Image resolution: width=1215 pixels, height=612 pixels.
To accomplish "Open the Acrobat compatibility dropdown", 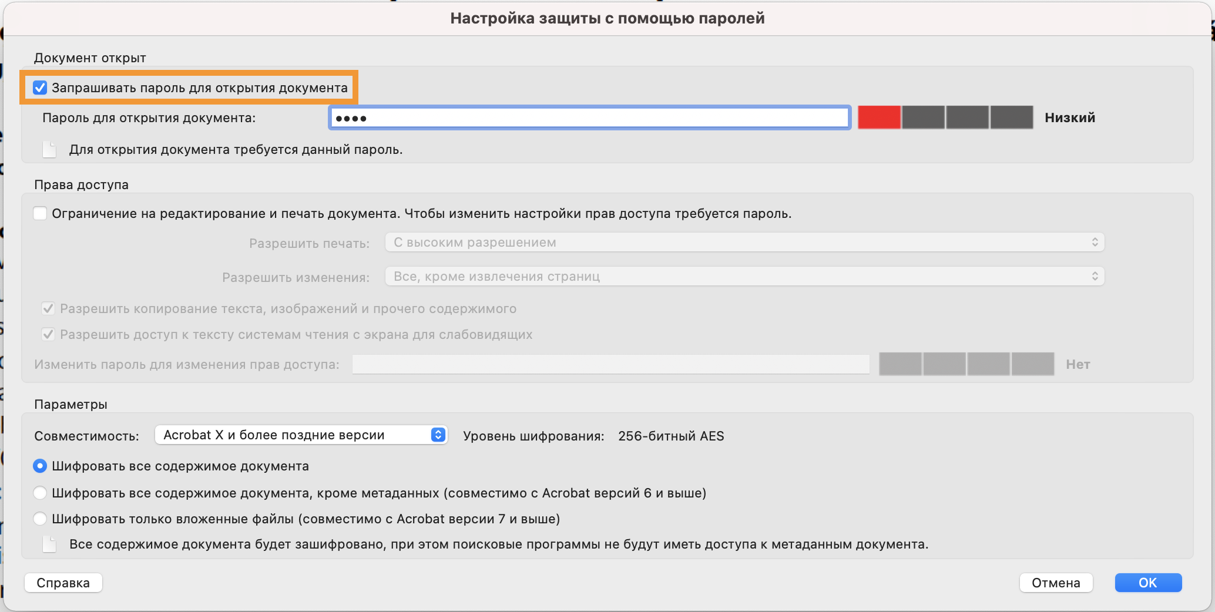I will (301, 435).
